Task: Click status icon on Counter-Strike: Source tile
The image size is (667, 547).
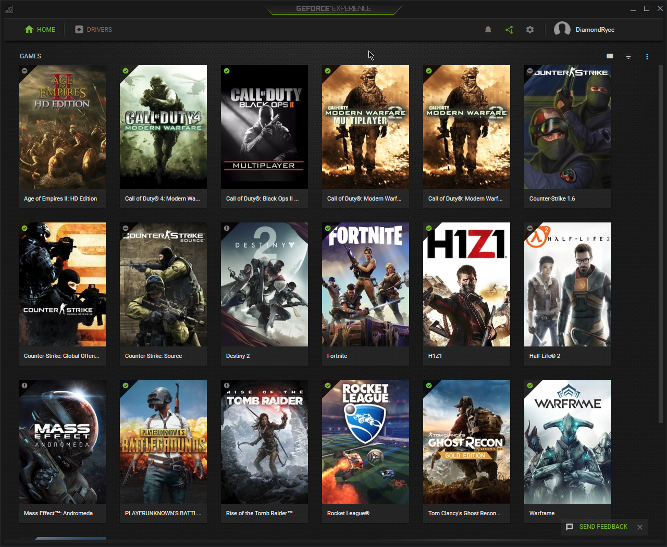Action: [x=126, y=228]
